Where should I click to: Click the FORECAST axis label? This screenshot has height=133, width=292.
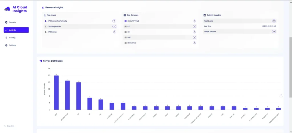pyautogui.click(x=187, y=116)
